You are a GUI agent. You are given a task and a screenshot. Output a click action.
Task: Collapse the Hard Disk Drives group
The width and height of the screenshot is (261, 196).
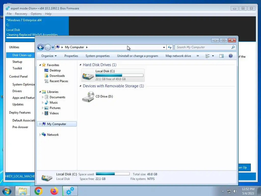80,65
